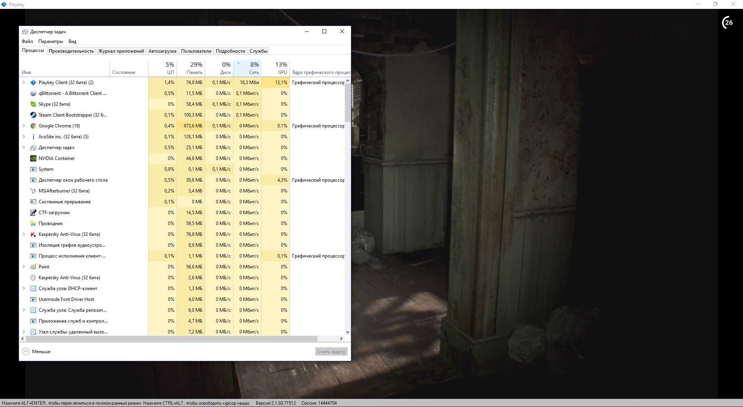Expand the JivoSite inc. process group
This screenshot has height=407, width=743.
point(24,137)
